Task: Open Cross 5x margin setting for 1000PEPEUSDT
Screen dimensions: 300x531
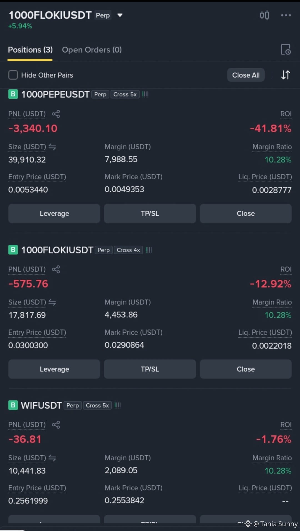Action: (x=125, y=95)
